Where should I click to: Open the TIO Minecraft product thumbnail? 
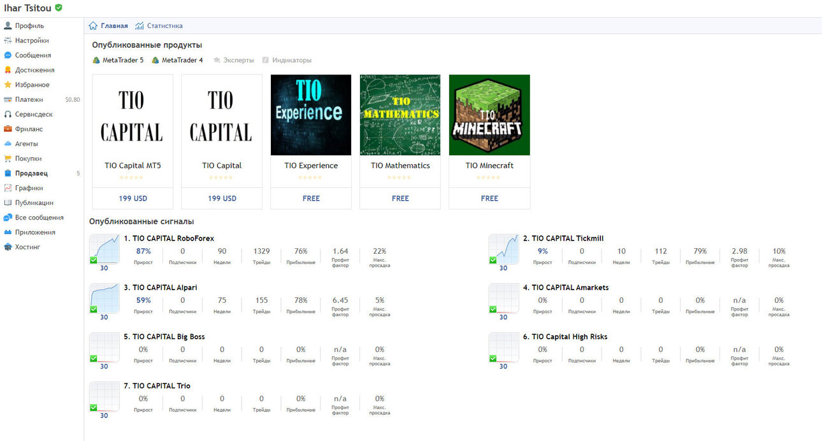(489, 115)
